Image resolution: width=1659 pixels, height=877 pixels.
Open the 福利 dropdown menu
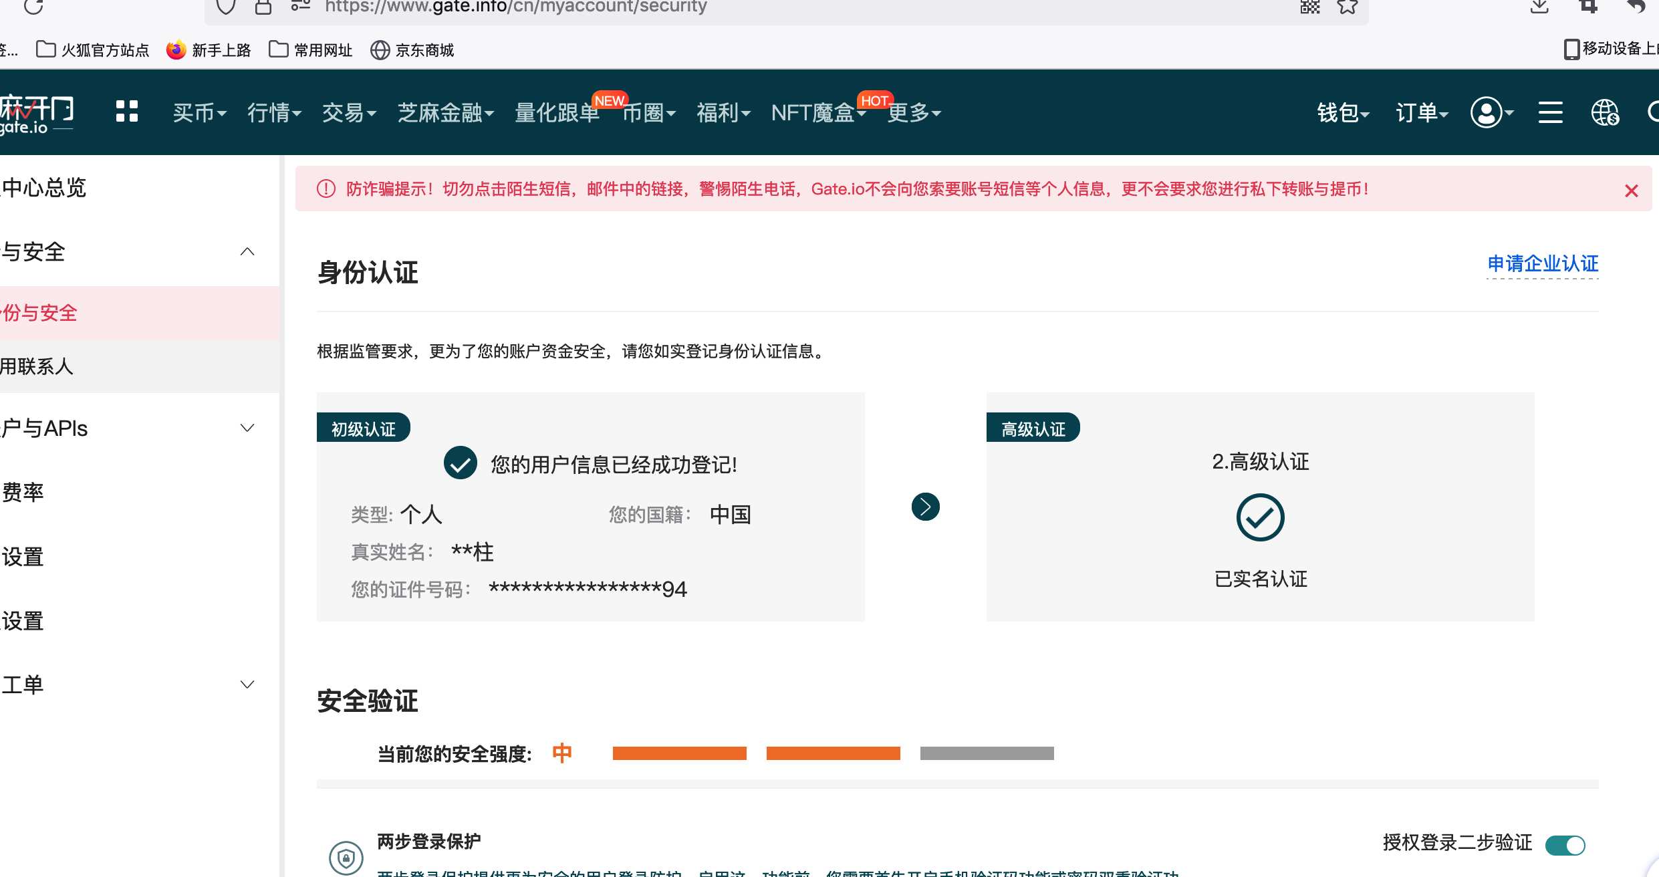tap(723, 112)
